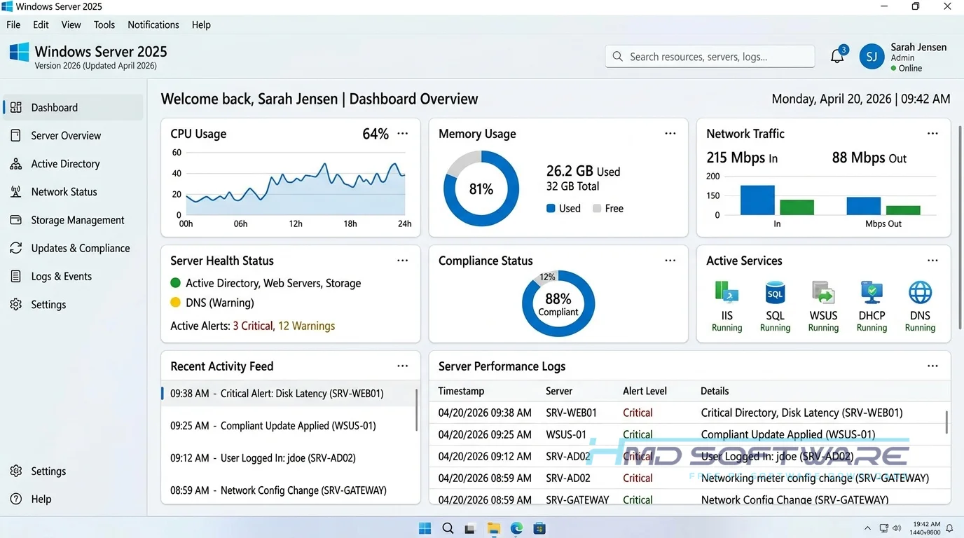Click the 12 Warnings link
964x538 pixels.
306,326
